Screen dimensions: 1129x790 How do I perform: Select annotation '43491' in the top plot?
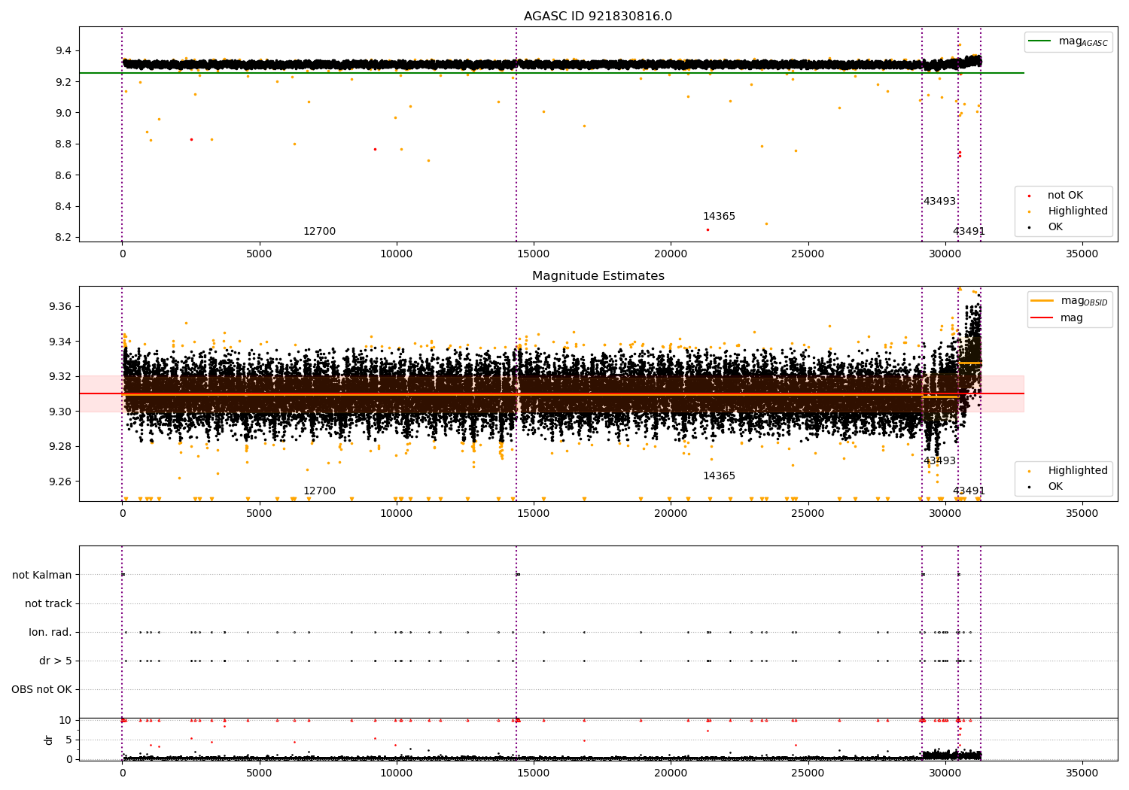[969, 232]
